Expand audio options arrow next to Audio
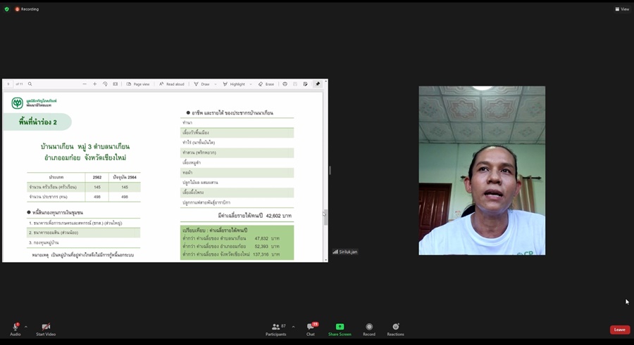Image resolution: width=634 pixels, height=345 pixels. click(x=26, y=327)
